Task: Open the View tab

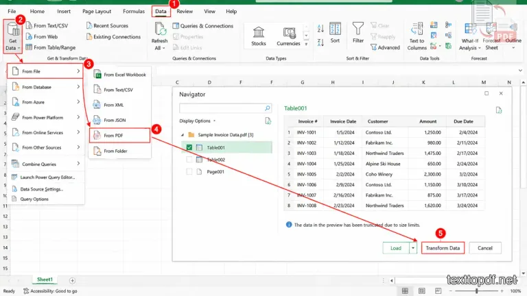Action: click(210, 11)
